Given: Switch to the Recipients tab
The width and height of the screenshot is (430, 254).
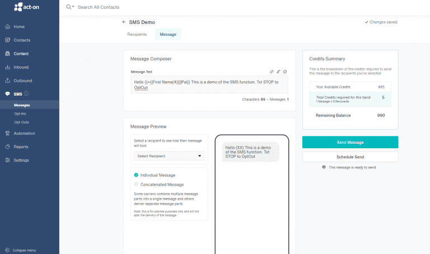Looking at the screenshot, I should [x=137, y=35].
